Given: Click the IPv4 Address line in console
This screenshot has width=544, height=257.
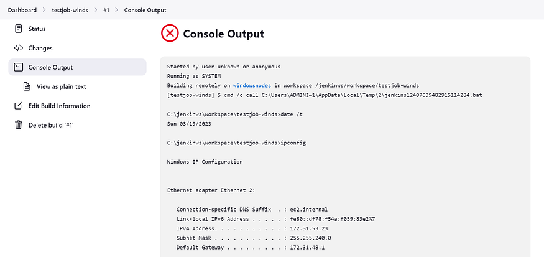Looking at the screenshot, I should click(x=252, y=228).
